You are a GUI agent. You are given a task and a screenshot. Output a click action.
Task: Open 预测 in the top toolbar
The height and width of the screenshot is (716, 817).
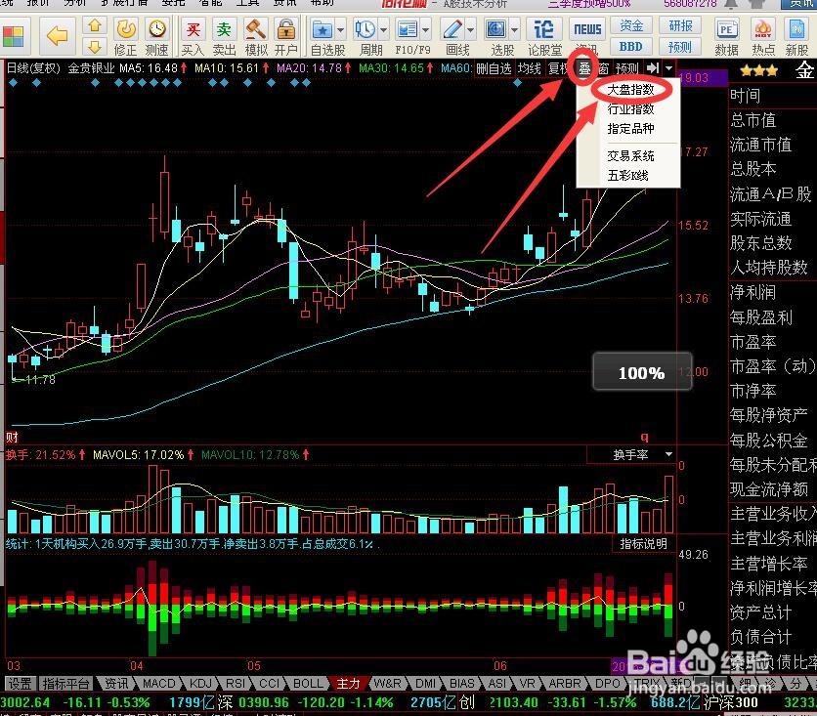(x=679, y=47)
